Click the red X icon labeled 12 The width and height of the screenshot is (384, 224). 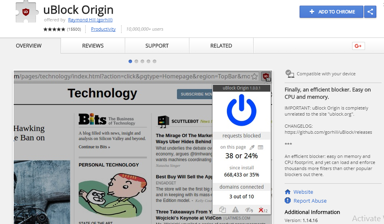(x=263, y=210)
